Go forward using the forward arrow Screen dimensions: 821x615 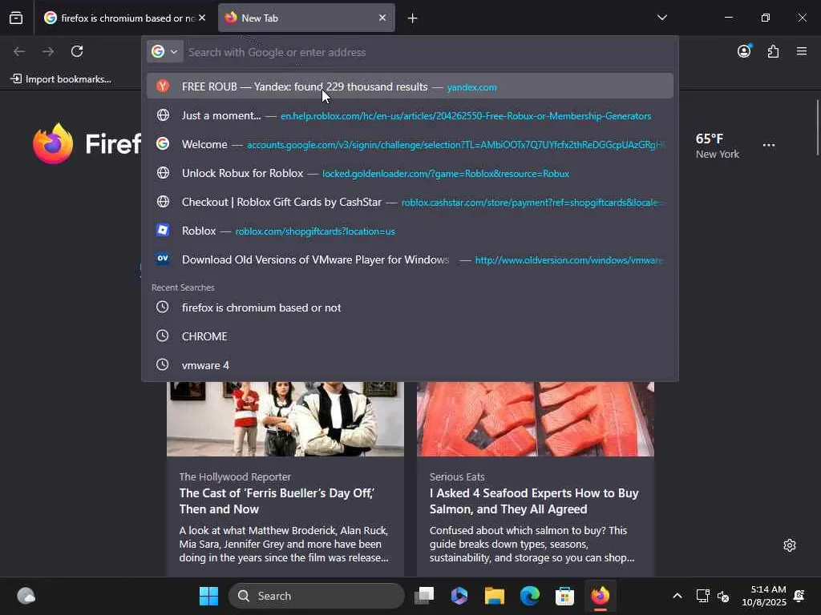click(x=48, y=51)
